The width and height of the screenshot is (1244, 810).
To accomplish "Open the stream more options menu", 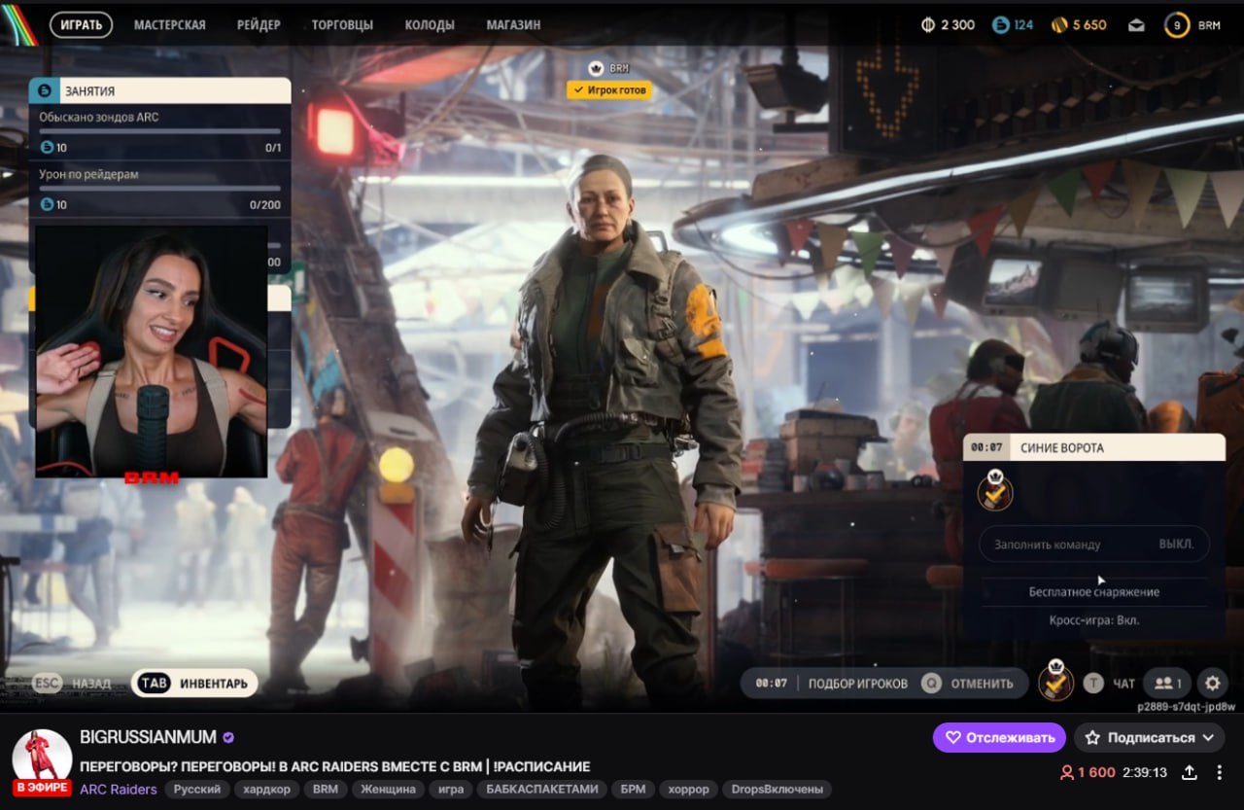I will (x=1221, y=772).
